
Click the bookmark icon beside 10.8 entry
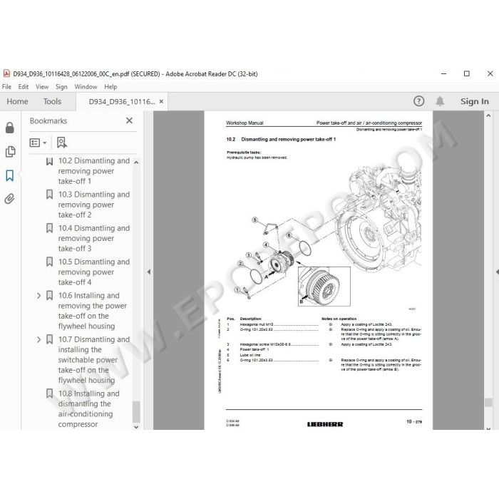[50, 393]
